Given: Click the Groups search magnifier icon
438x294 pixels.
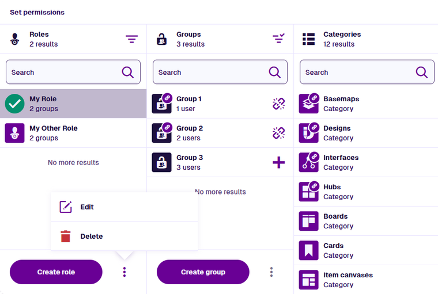Looking at the screenshot, I should tap(274, 72).
